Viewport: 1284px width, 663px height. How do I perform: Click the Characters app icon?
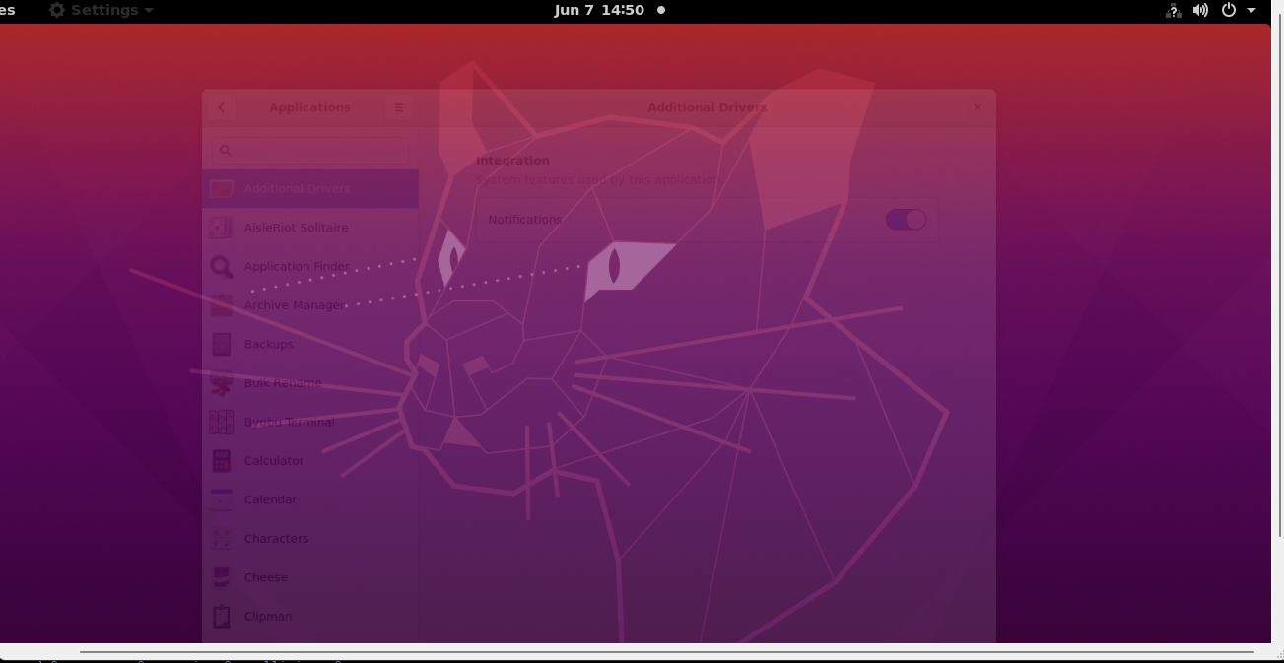(x=222, y=538)
